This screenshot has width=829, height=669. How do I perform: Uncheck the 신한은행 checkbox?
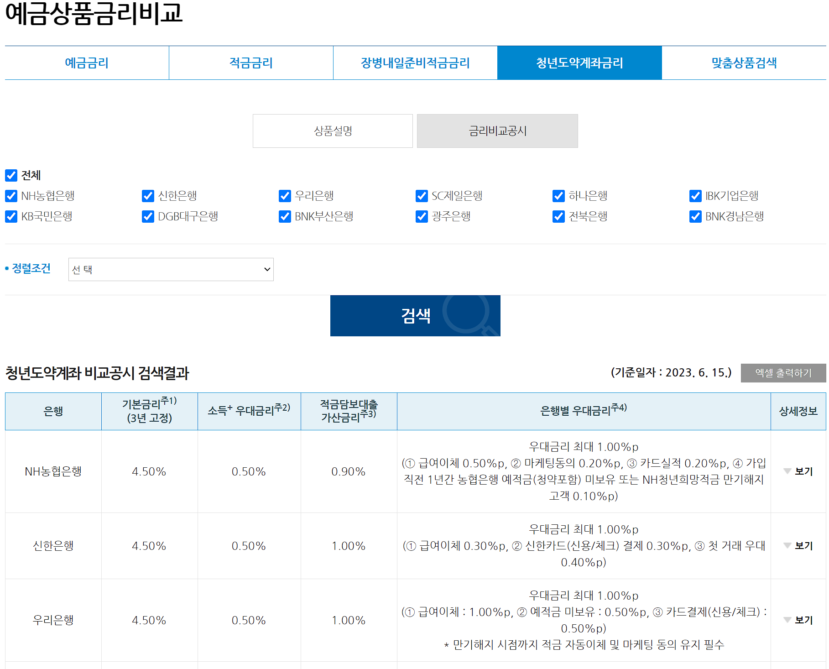tap(148, 196)
